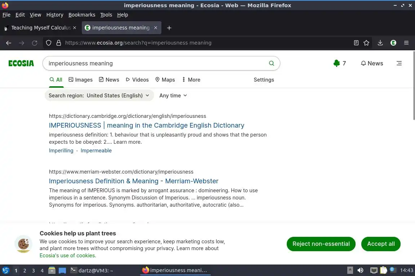Follow the Impermeable sublink
The height and width of the screenshot is (276, 415).
(x=96, y=151)
